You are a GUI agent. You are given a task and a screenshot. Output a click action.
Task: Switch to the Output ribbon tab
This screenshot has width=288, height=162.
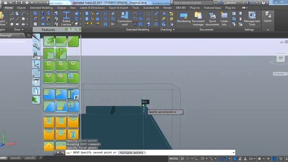click(61, 8)
